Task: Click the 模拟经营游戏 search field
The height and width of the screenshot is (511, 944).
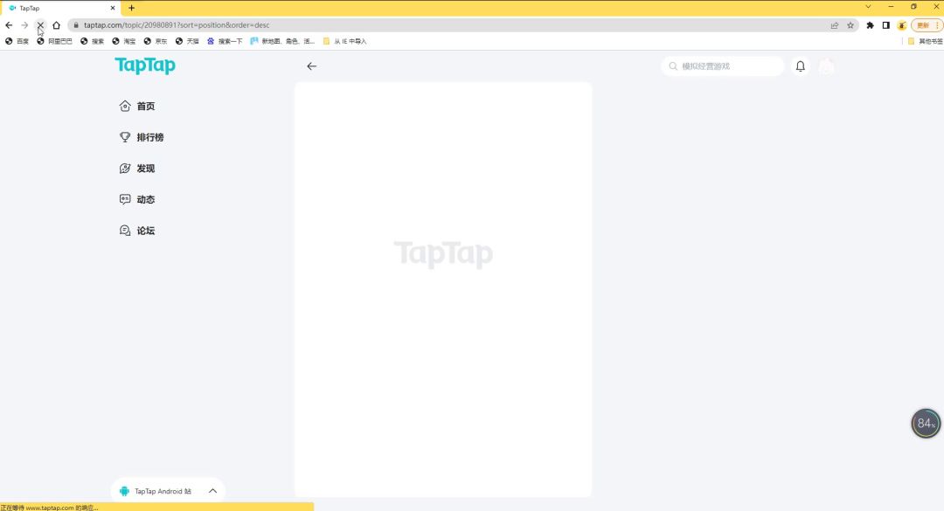Action: coord(728,66)
